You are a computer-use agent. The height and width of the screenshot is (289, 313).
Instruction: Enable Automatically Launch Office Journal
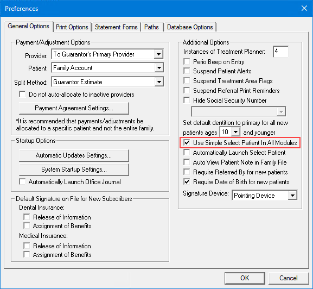click(x=22, y=181)
